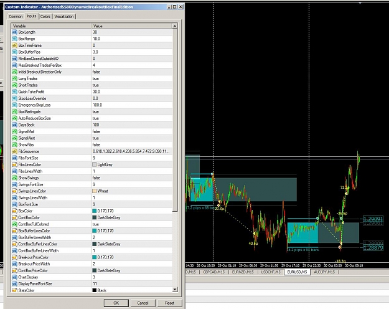
Task: Edit the BoxLength value field 30
Action: click(x=132, y=32)
